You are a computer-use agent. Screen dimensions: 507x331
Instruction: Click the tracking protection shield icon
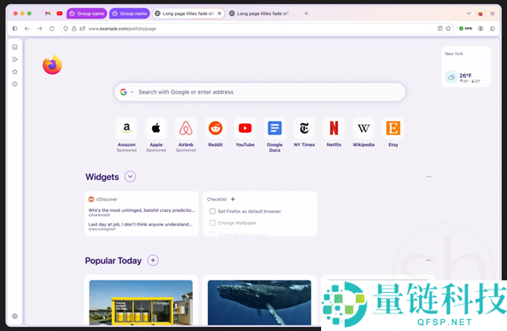coord(66,29)
